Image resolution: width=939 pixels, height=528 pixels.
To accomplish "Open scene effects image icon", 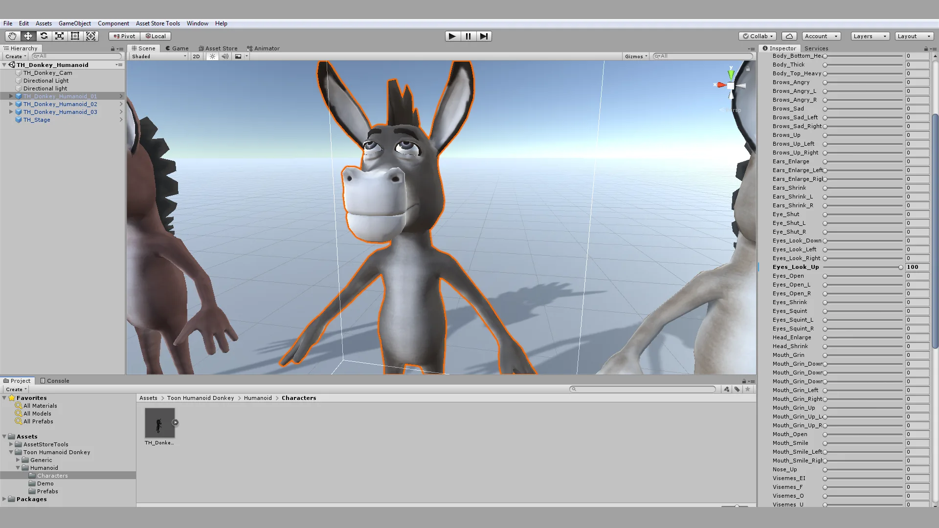I will [238, 56].
